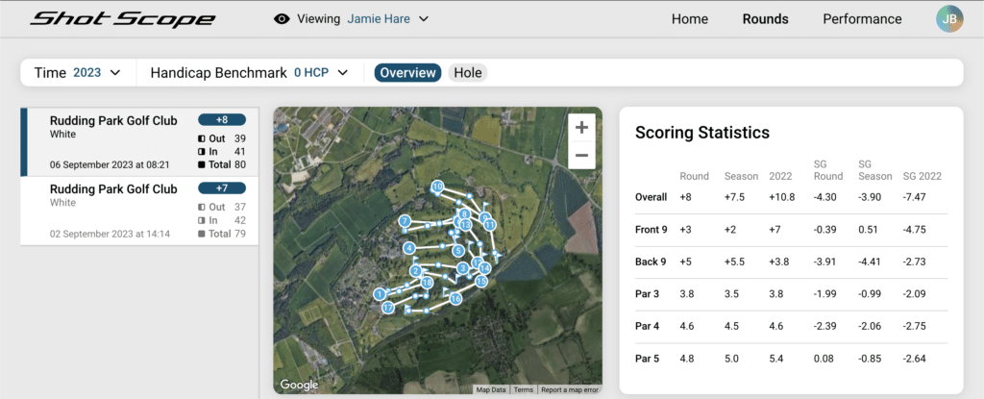Open the Performance tab
This screenshot has width=984, height=399.
point(862,19)
